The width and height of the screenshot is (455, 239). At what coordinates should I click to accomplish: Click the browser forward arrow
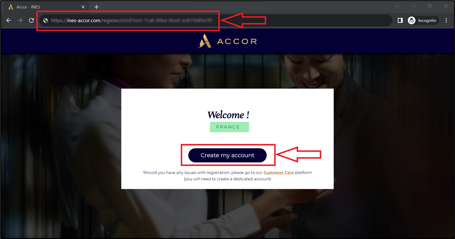tap(20, 20)
